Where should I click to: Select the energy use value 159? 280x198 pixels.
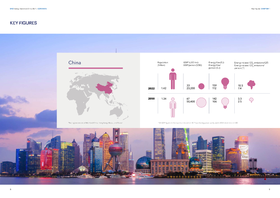pos(214,86)
